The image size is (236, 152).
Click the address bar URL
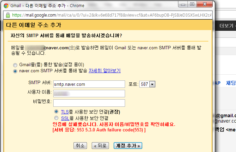pos(112,15)
